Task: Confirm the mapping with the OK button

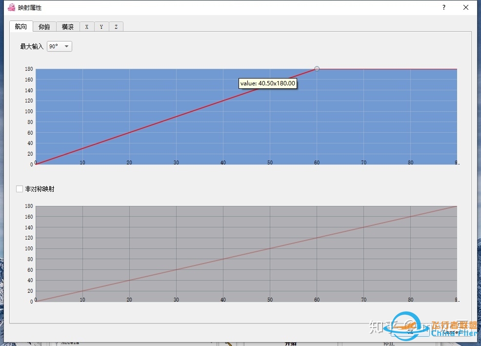Action: (x=410, y=332)
